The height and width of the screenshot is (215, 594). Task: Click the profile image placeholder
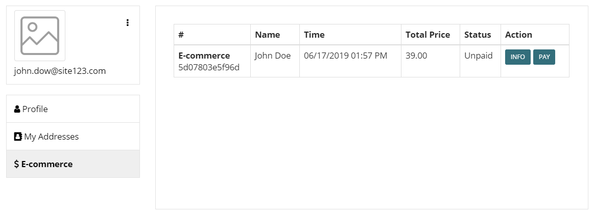tap(40, 36)
